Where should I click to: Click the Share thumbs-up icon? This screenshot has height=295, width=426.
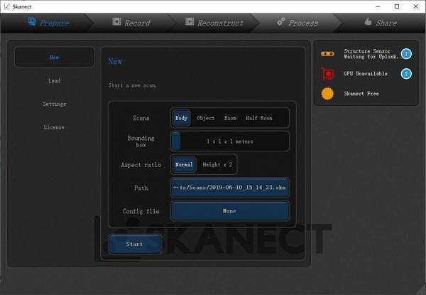(x=368, y=21)
